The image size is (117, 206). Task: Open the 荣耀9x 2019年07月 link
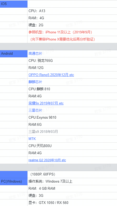point(46,103)
